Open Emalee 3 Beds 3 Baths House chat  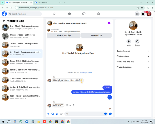click(22, 36)
